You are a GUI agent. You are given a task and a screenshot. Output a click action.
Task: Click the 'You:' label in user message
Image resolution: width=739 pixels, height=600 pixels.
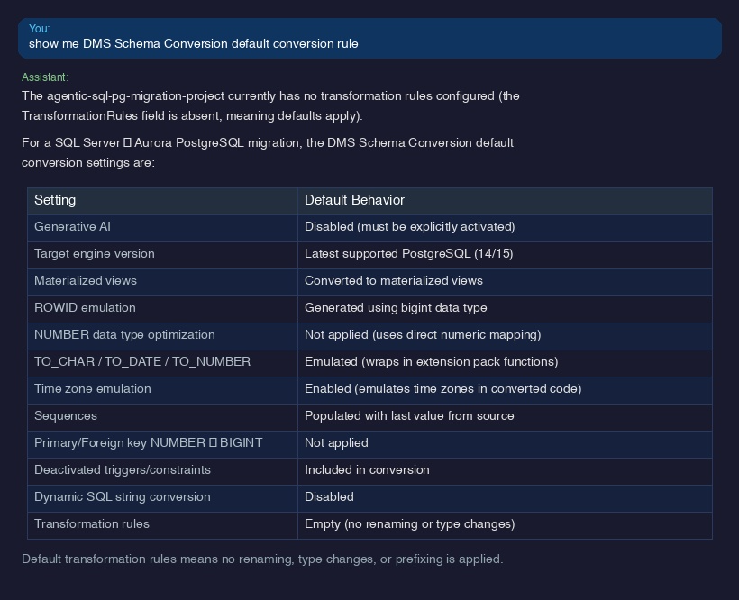tap(39, 29)
